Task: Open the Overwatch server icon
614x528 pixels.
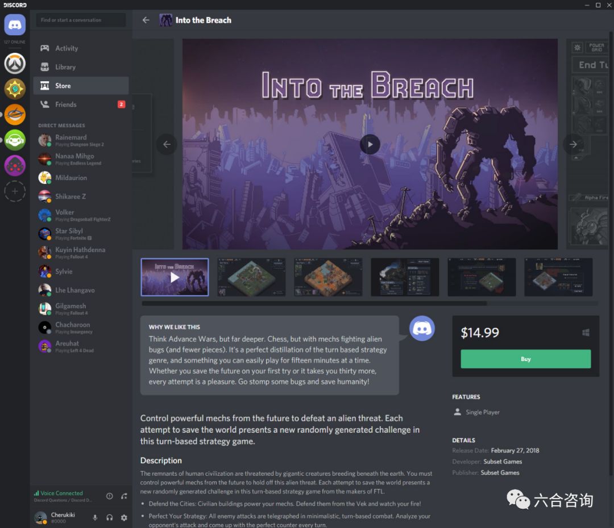Action: [15, 64]
